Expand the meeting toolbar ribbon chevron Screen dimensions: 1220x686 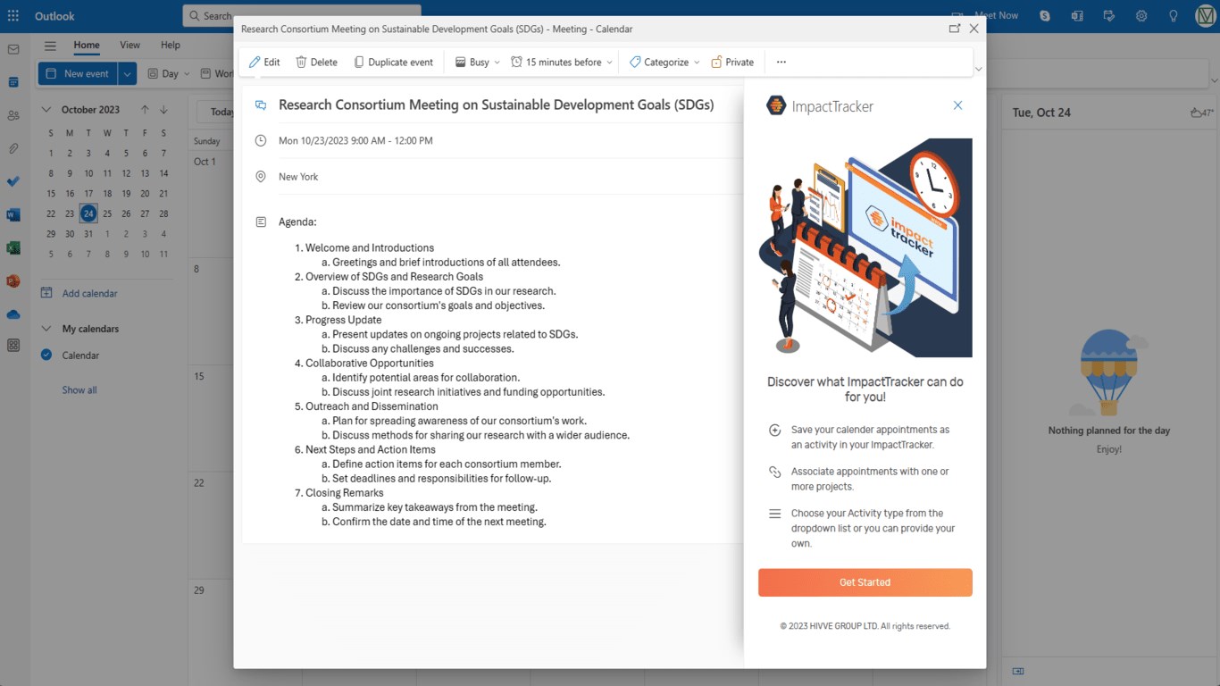(x=979, y=70)
